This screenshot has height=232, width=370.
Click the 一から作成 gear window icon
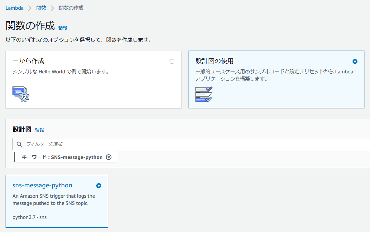pyautogui.click(x=21, y=94)
